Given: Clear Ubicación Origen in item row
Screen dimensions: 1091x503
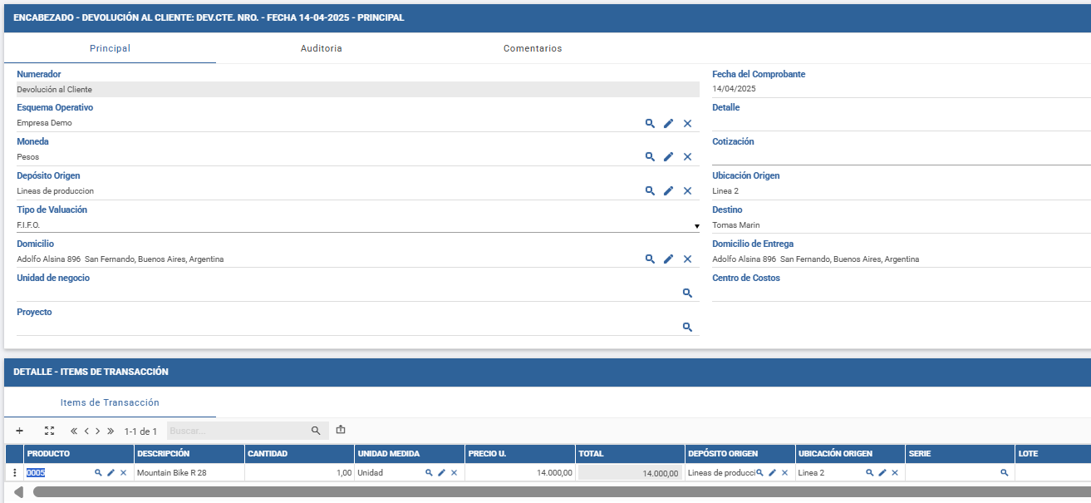Looking at the screenshot, I should tap(895, 472).
